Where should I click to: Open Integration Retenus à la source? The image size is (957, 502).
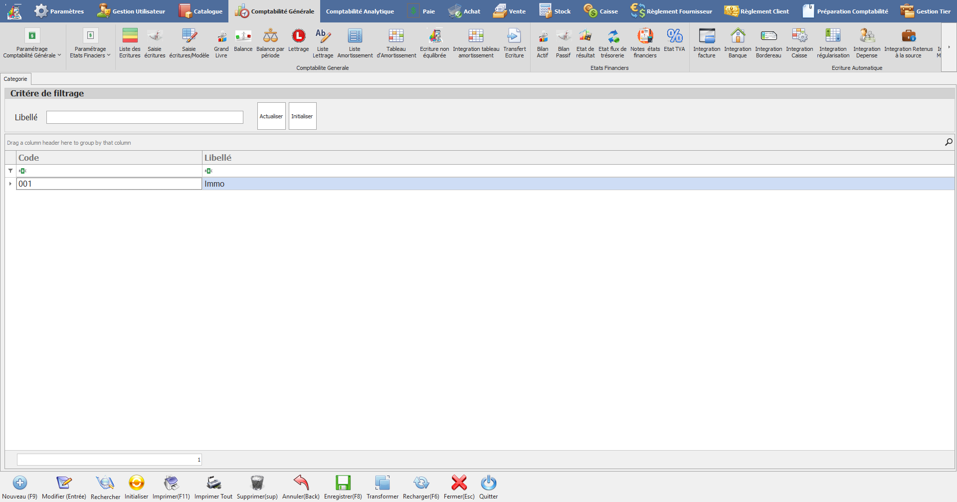click(x=909, y=43)
